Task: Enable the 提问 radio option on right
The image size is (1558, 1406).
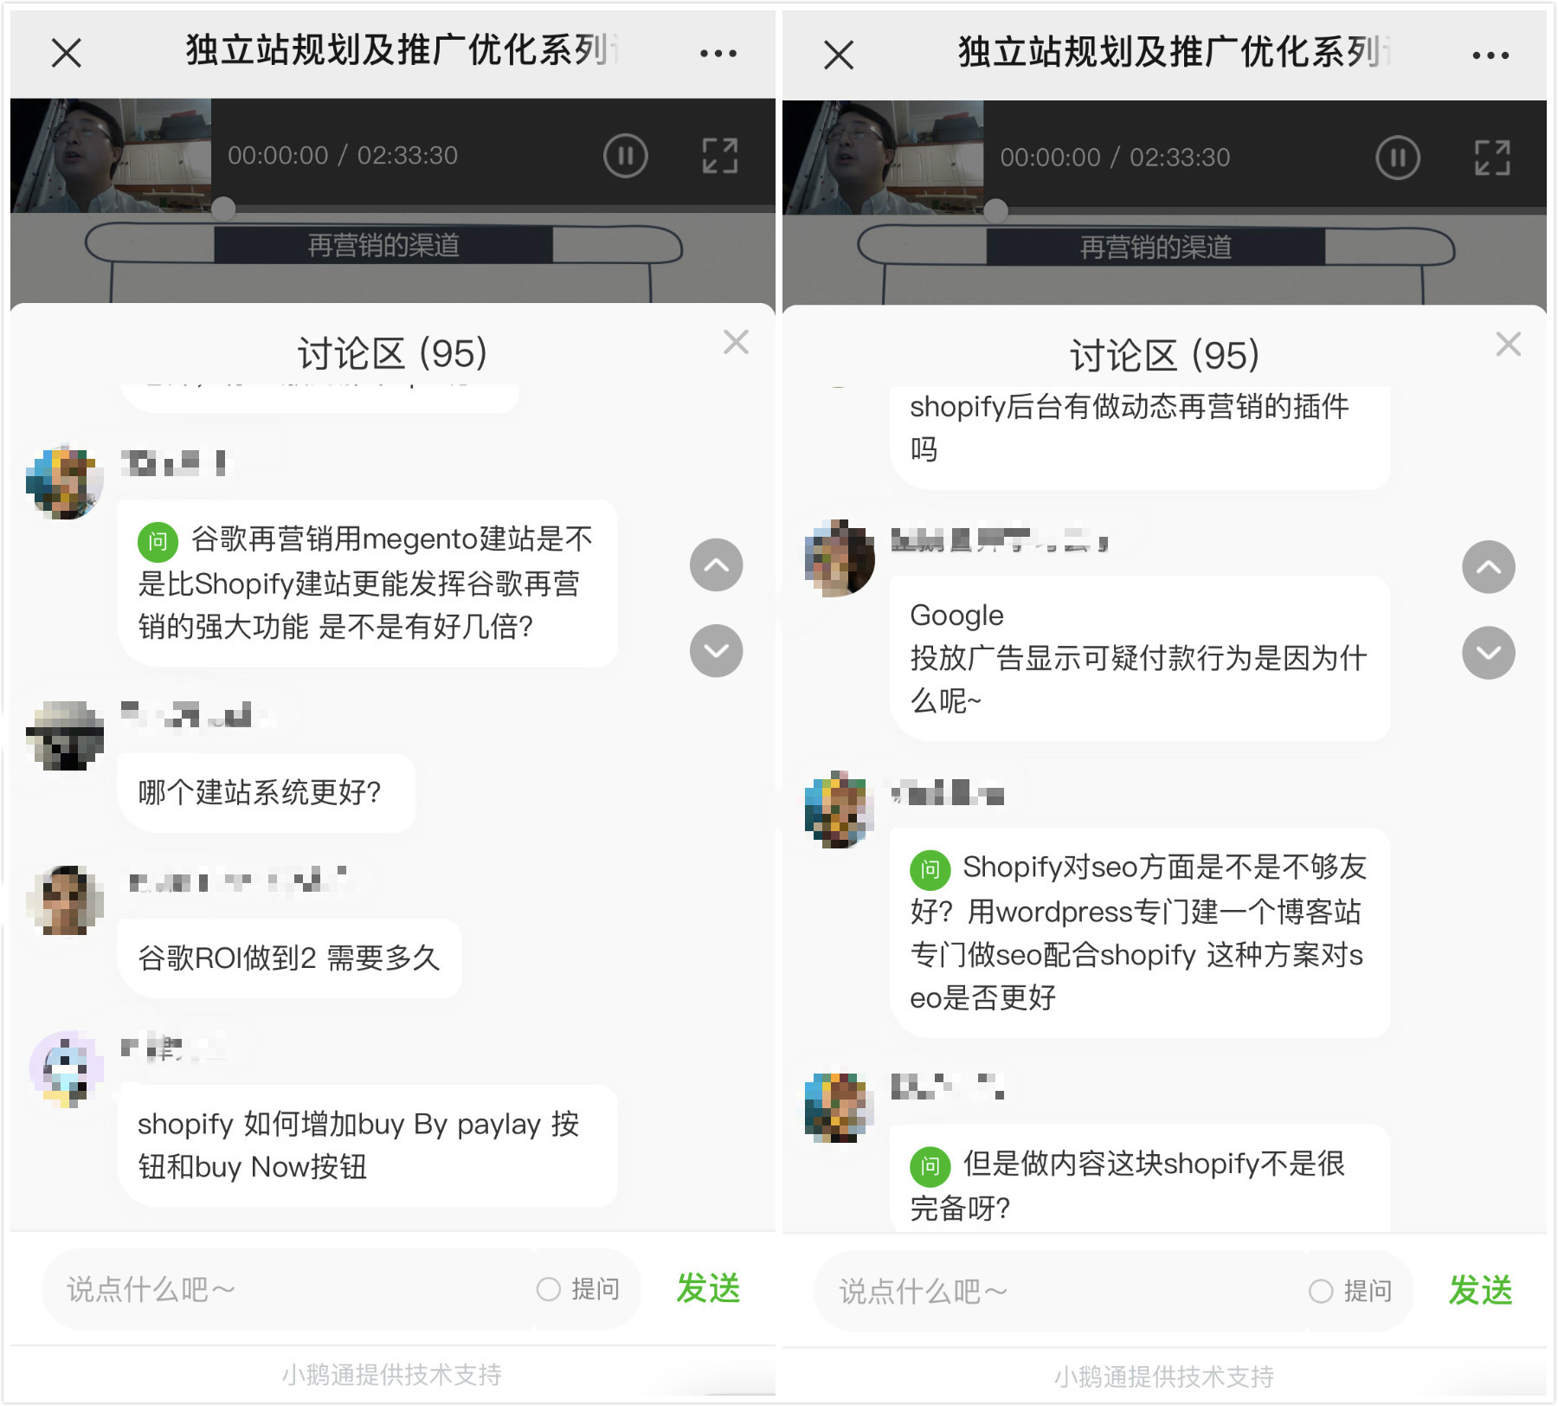Action: (1320, 1291)
